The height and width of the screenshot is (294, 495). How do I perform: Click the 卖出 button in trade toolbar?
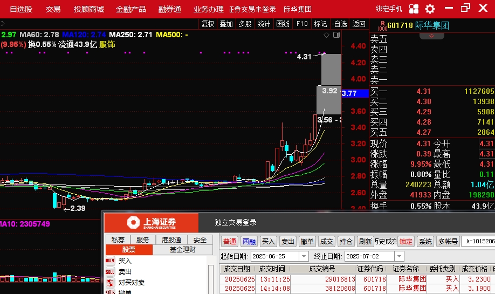tap(287, 241)
